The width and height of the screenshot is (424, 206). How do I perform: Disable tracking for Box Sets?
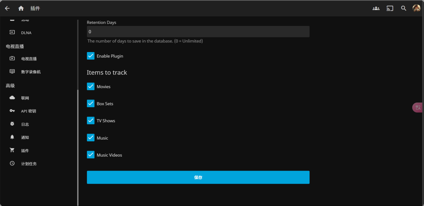coord(91,104)
